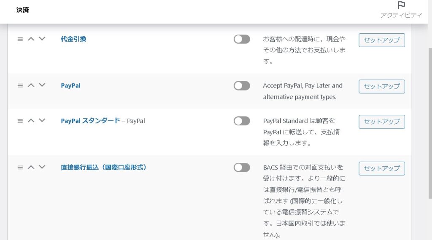Click セットアップ for 直接銀行振込
The image size is (432, 240).
[x=382, y=168]
